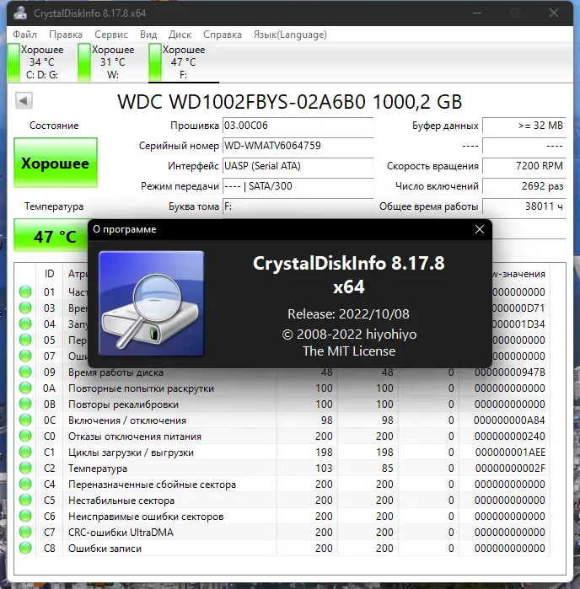Click the Release: 2022/10/08 text
The height and width of the screenshot is (589, 580).
point(348,314)
